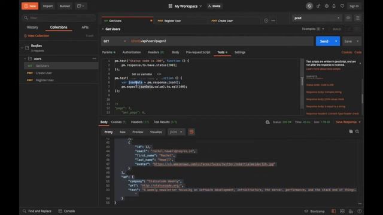Switch to the History tab
This screenshot has width=383, height=215.
(x=32, y=27)
